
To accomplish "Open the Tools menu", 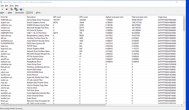I will [12, 6].
